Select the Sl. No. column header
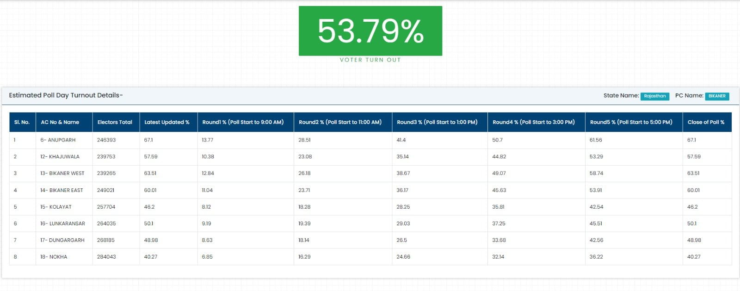The height and width of the screenshot is (291, 740). [22, 122]
